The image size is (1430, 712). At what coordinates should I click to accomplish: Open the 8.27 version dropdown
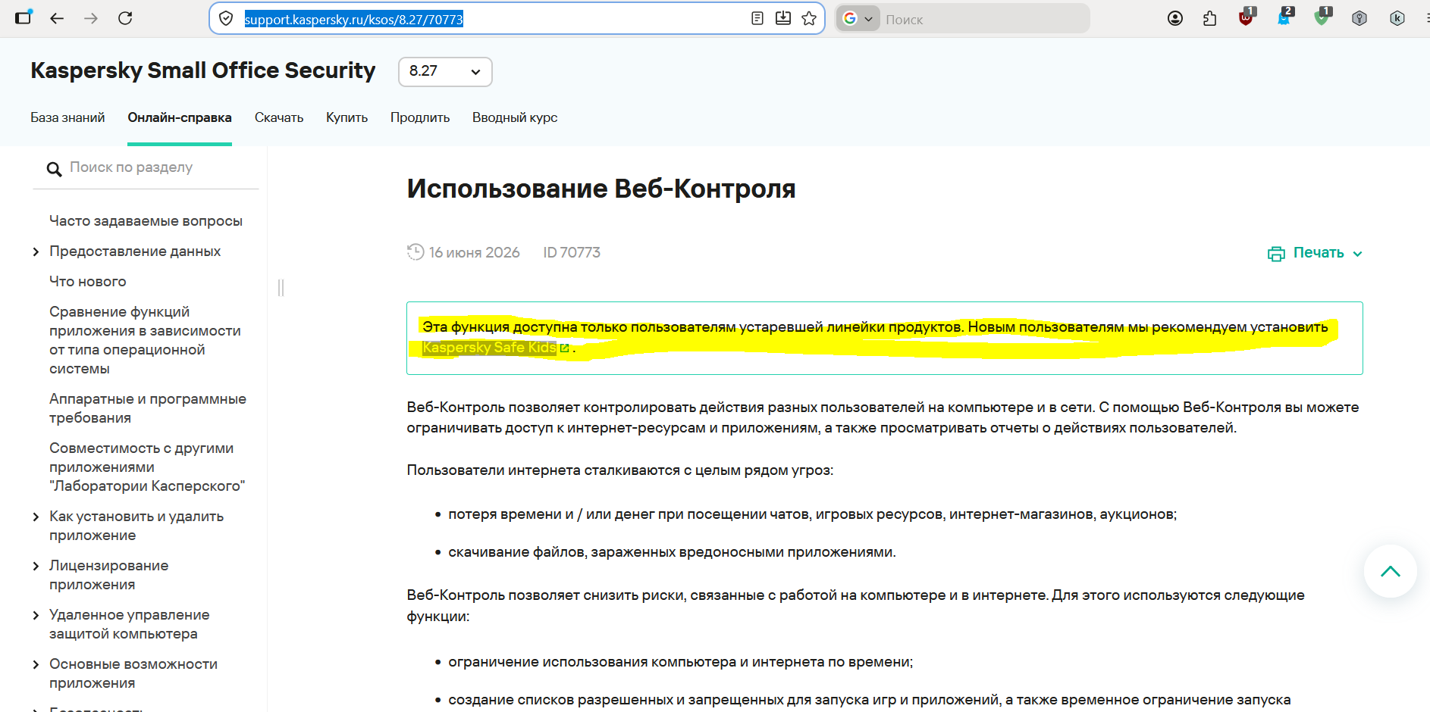[x=445, y=72]
